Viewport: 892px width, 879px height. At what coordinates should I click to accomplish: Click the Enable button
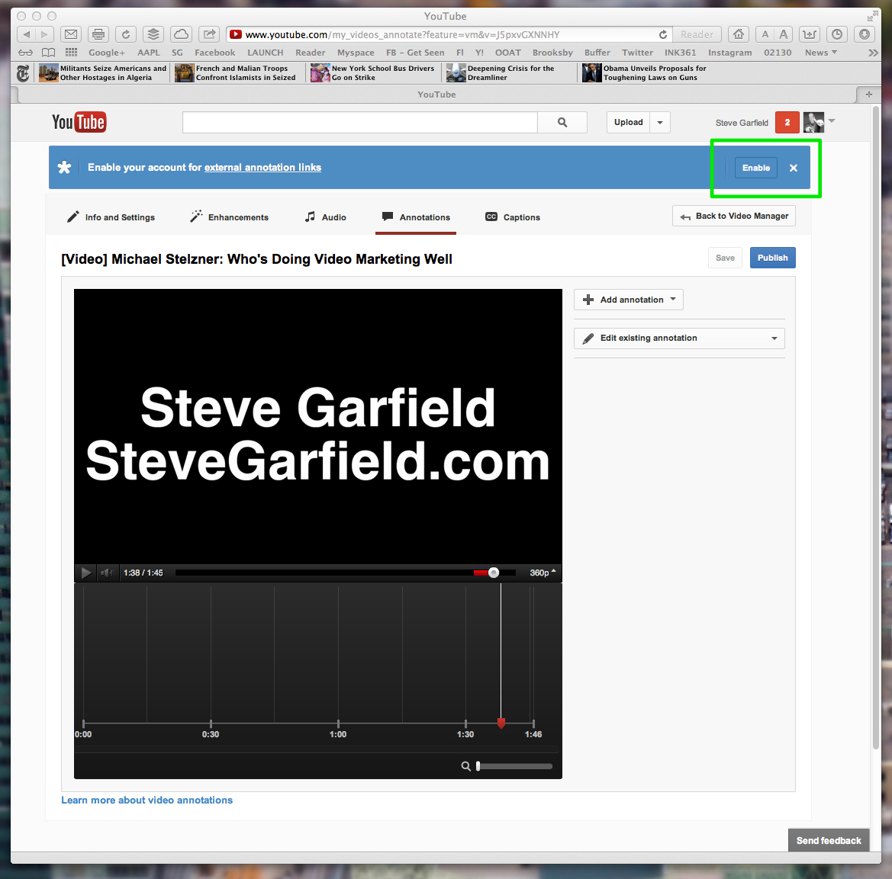point(755,168)
